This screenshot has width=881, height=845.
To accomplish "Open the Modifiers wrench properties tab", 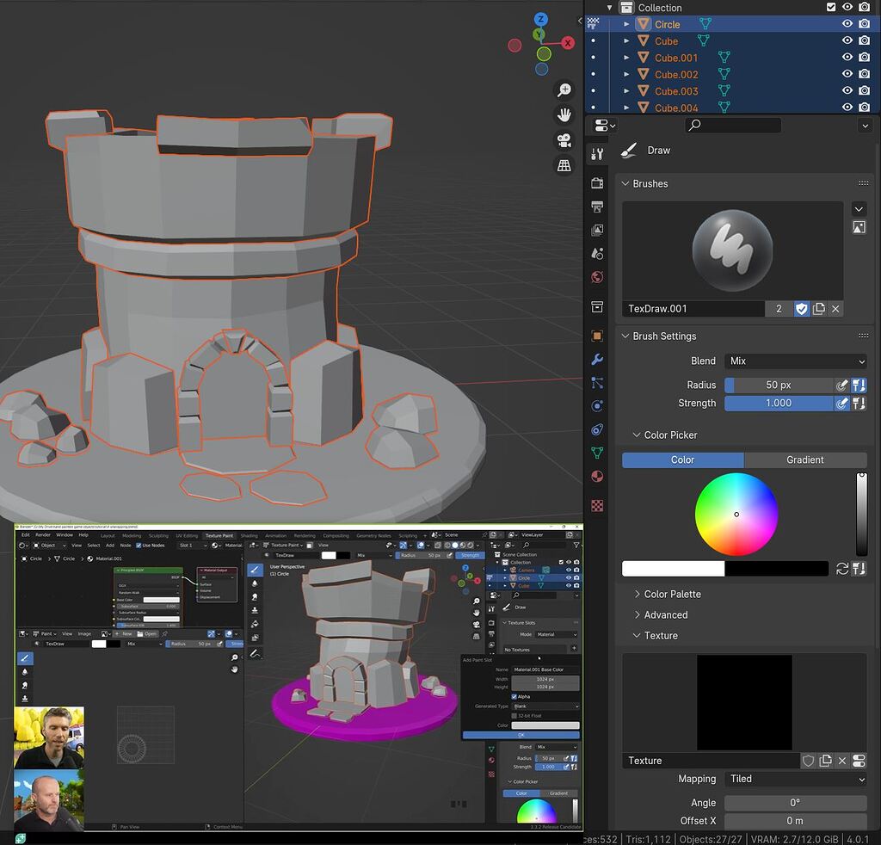I will click(597, 360).
